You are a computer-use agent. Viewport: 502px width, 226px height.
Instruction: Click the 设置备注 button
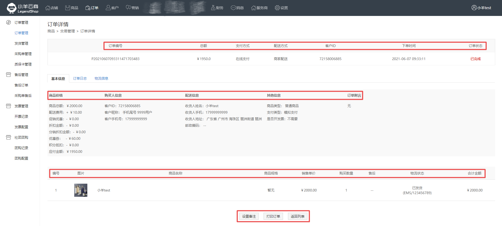tap(249, 216)
